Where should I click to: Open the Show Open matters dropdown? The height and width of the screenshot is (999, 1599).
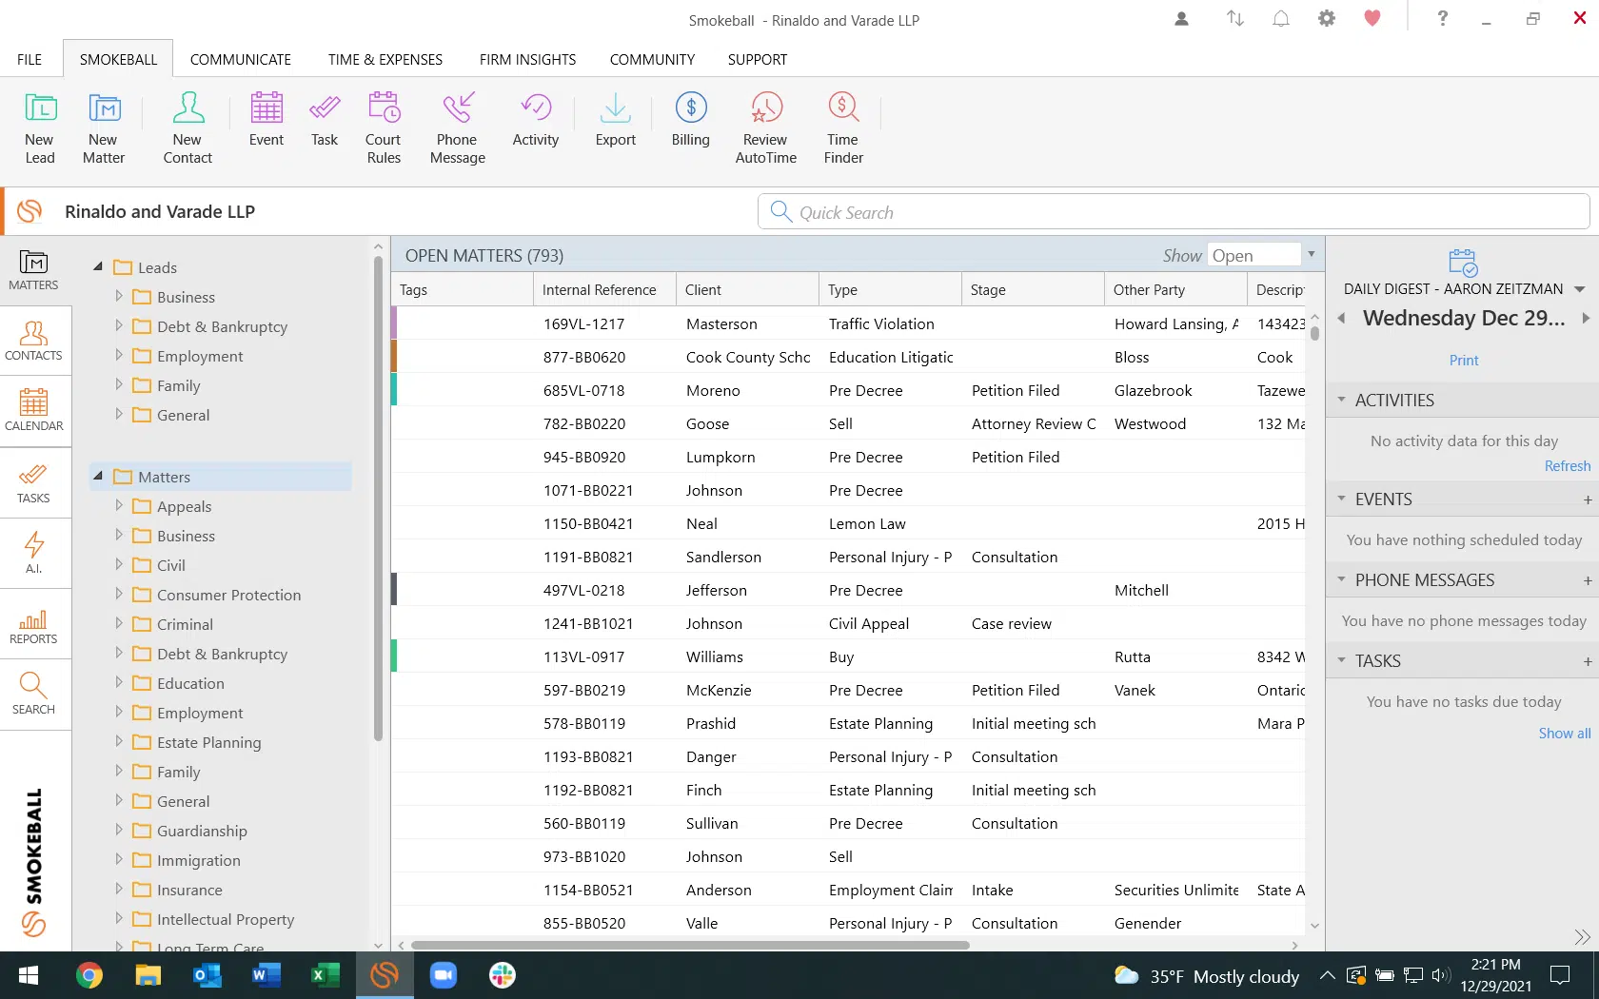pos(1311,254)
